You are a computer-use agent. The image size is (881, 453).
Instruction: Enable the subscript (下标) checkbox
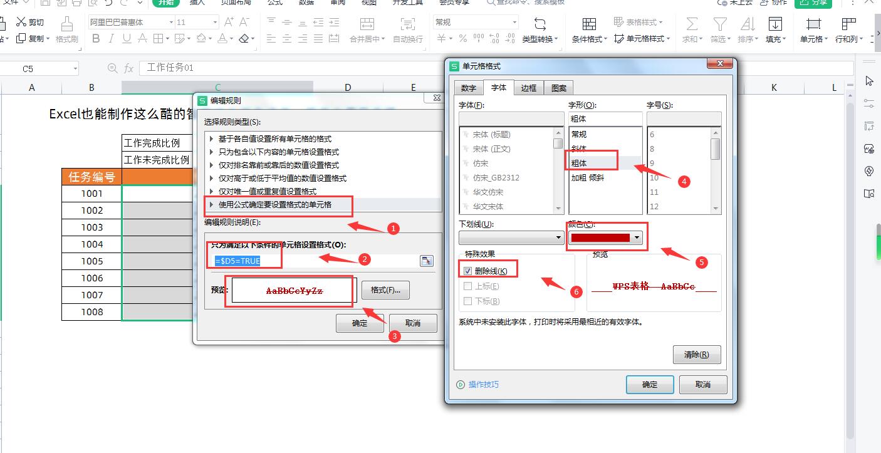coord(467,301)
